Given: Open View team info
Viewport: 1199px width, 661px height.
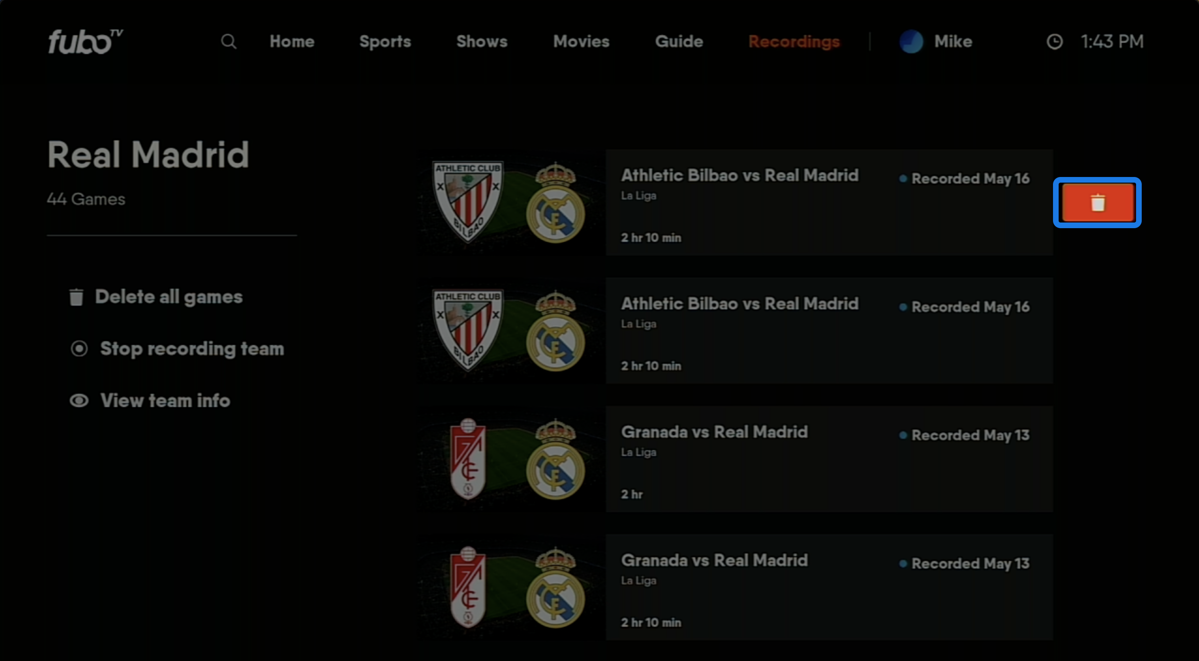Looking at the screenshot, I should pos(165,401).
